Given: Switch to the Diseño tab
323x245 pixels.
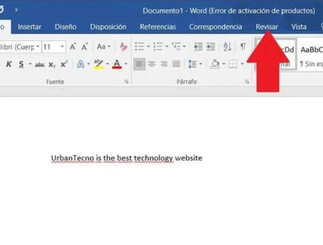Looking at the screenshot, I should click(x=66, y=27).
